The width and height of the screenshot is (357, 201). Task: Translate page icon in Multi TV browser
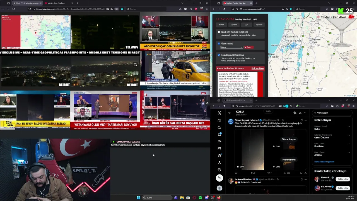point(112,9)
